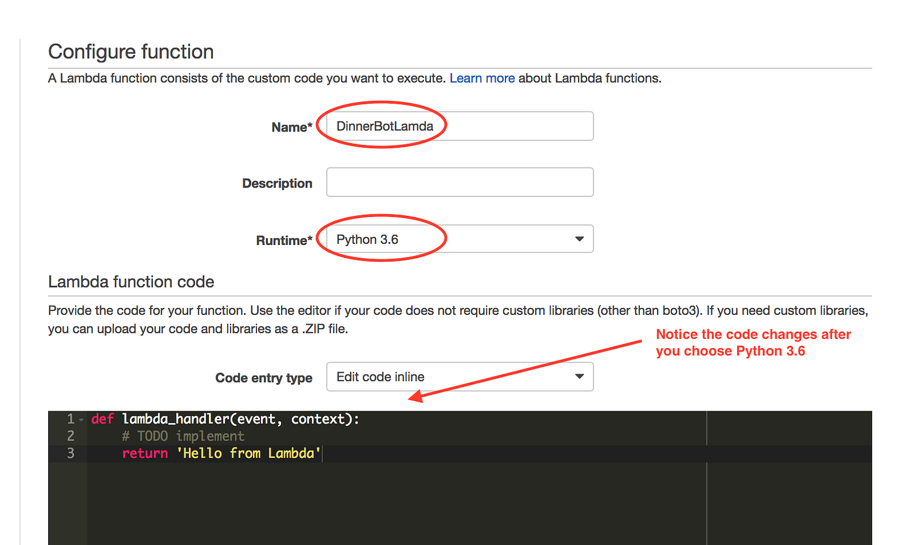Click the "Runtime*" field label
Screen dimensions: 918x545
tap(284, 240)
